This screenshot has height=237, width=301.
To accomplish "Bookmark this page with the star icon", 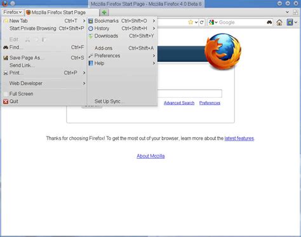I will pyautogui.click(x=191, y=22).
